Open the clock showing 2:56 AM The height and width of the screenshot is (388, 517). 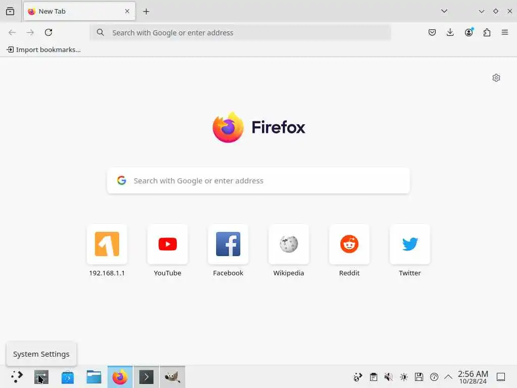(x=473, y=377)
